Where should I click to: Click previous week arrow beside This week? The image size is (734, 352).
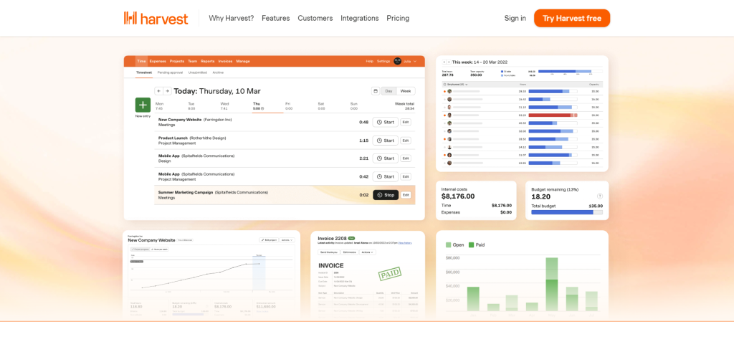click(x=444, y=62)
